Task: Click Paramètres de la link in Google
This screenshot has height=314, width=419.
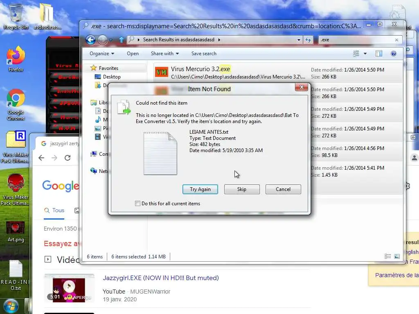Action: click(397, 275)
